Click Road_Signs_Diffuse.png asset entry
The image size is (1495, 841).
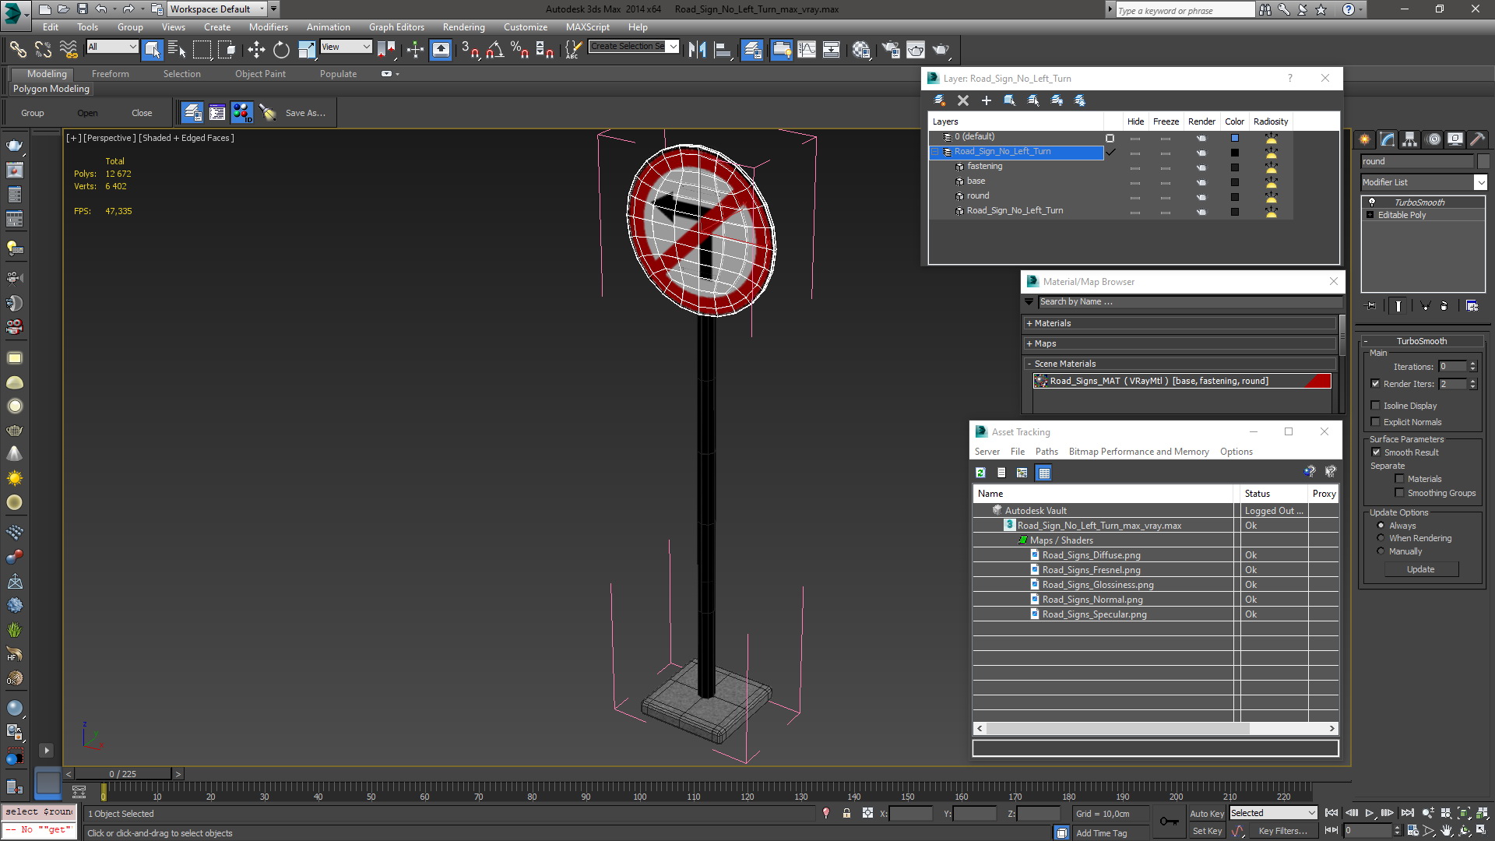[x=1090, y=554]
